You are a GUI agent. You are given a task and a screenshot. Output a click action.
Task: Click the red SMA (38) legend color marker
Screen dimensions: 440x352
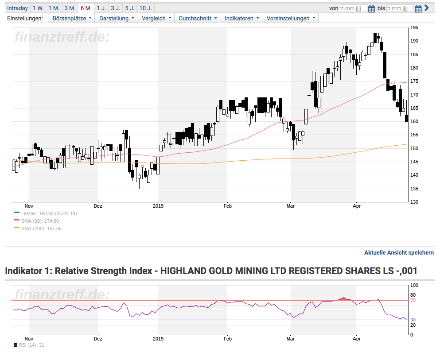17,220
